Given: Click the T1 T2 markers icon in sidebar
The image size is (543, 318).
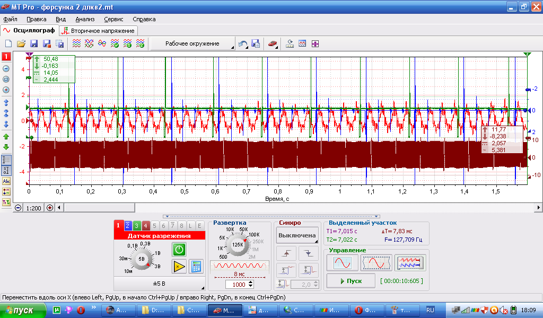Looking at the screenshot, I should (6, 202).
